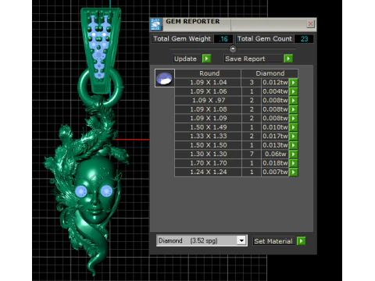Viewport: 375px width, 281px height.
Task: Click green arrow on 1.50 X 1.49 row
Action: pyautogui.click(x=294, y=127)
